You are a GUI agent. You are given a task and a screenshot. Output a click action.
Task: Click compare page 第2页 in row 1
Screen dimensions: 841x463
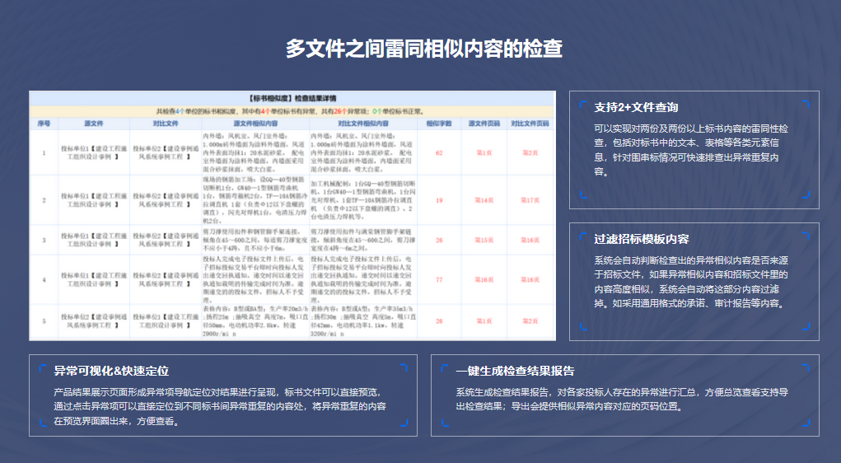point(530,153)
